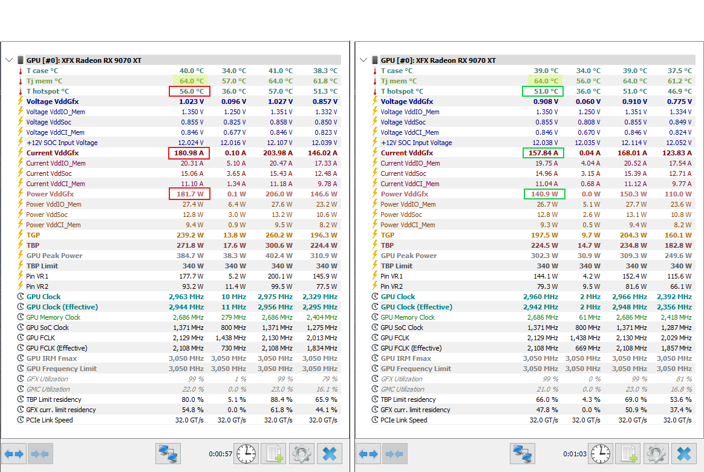Click the 0:00:57 elapsed timer in left window
This screenshot has height=472, width=704.
pyautogui.click(x=220, y=454)
